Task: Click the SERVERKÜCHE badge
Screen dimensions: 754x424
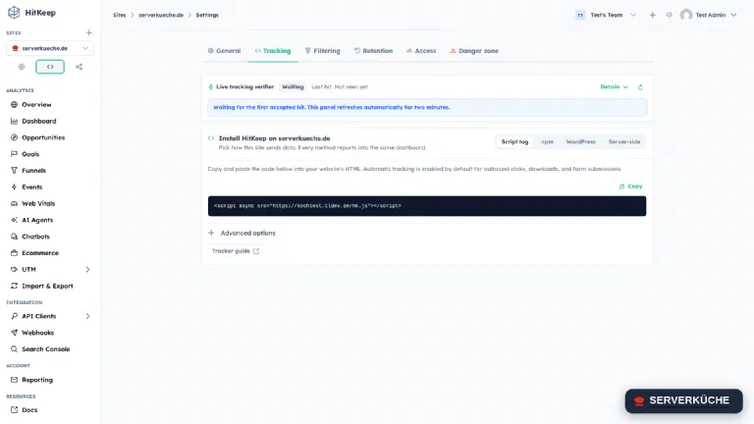Action: pos(683,400)
